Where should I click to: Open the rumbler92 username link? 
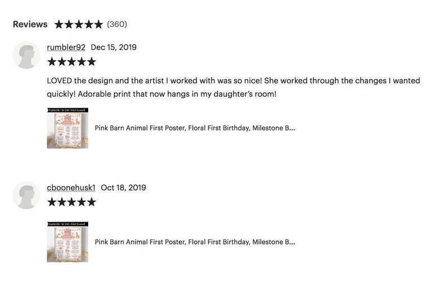point(66,47)
